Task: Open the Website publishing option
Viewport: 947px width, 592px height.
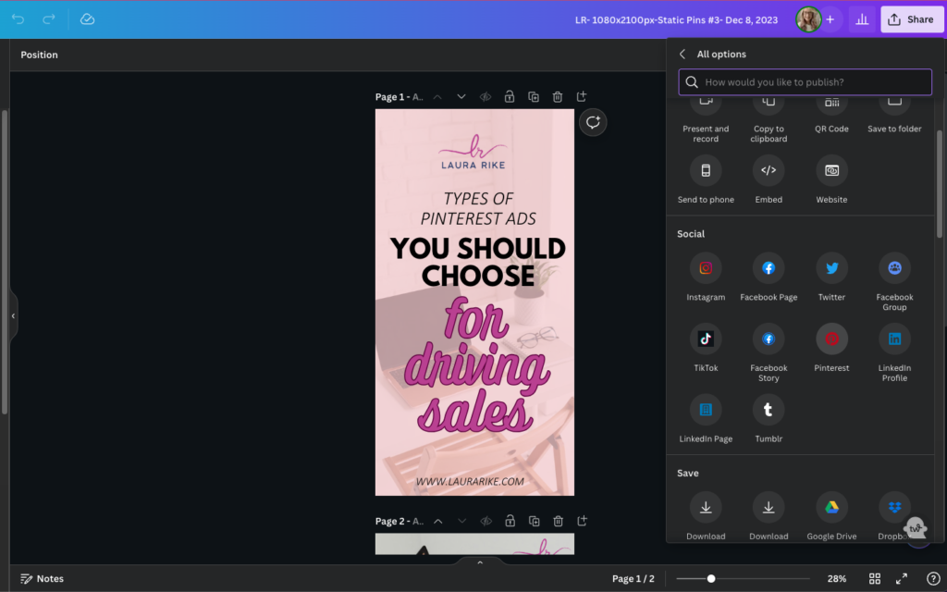Action: (831, 170)
